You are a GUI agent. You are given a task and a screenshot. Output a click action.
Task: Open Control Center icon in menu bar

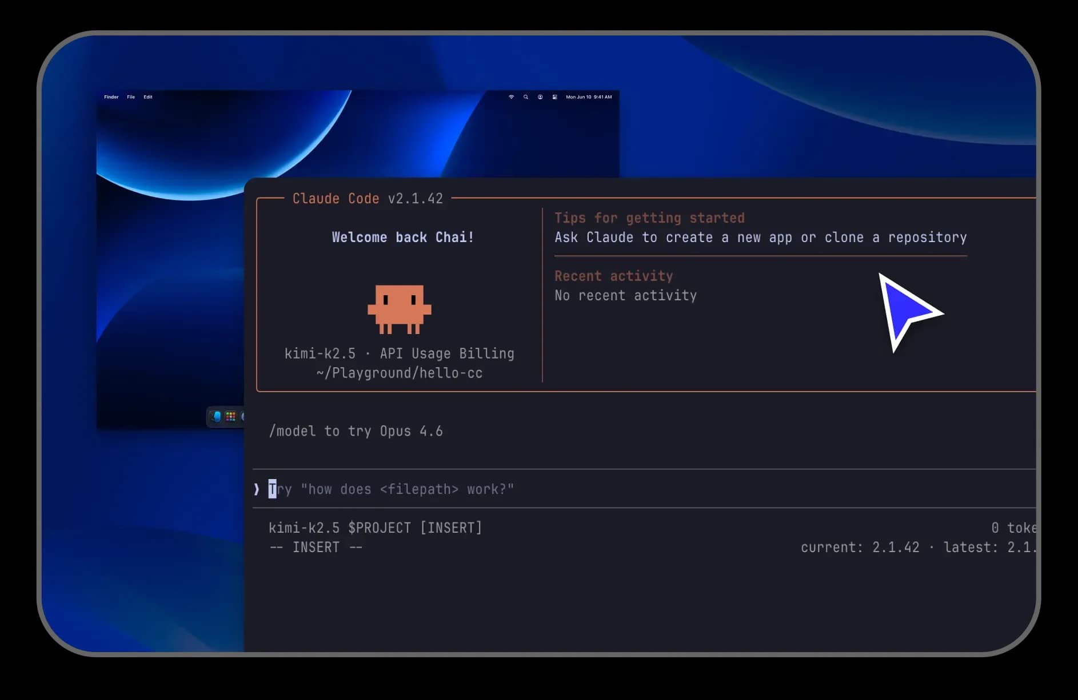(555, 97)
